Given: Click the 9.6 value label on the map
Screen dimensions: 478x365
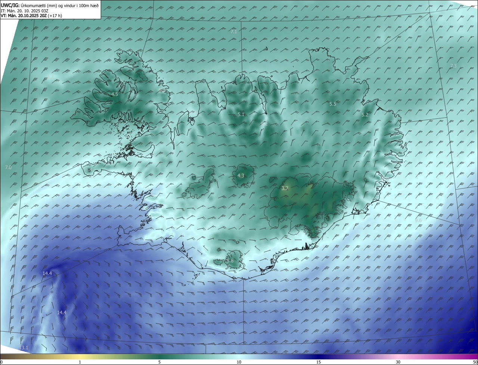Looking at the screenshot, I should pos(418,221).
